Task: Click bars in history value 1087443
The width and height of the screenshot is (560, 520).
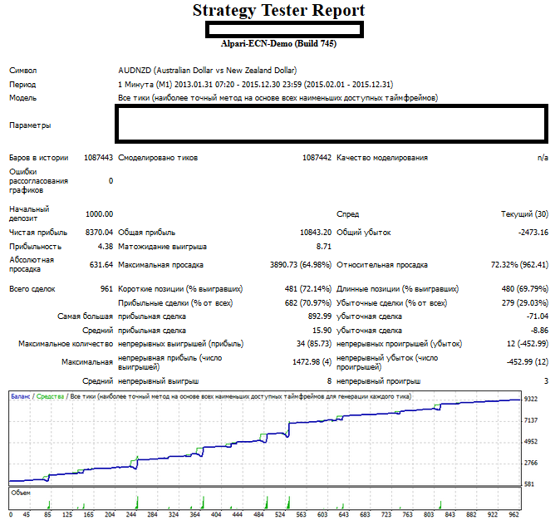Action: pos(98,158)
